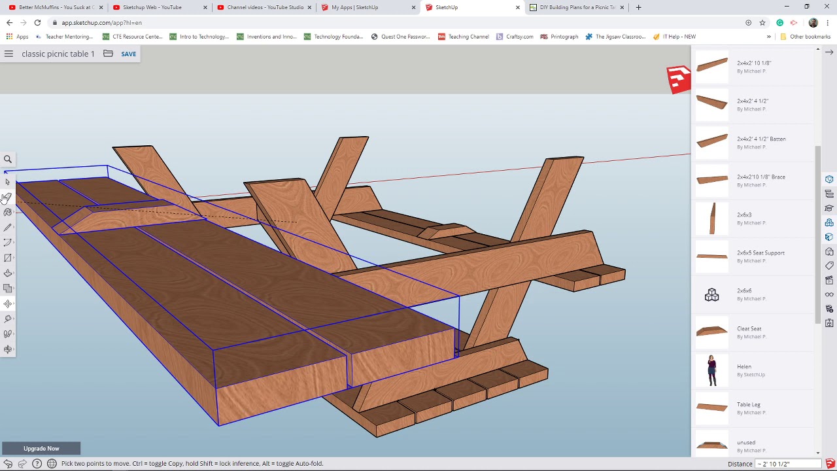Viewport: 837px width, 471px height.
Task: Click the model name 'classic picnic table 1'
Action: [x=58, y=54]
